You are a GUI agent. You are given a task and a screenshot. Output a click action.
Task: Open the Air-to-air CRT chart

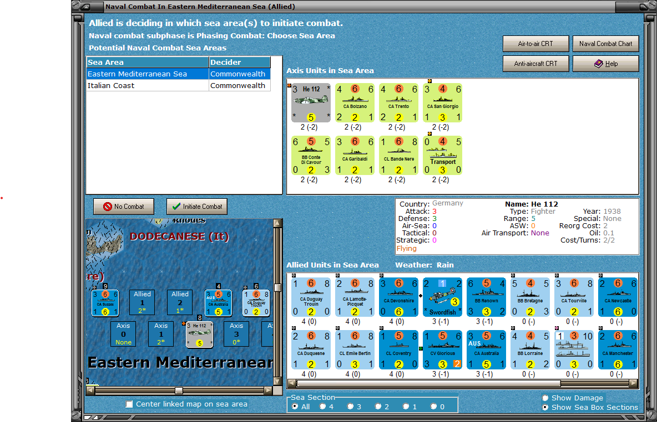tap(535, 44)
